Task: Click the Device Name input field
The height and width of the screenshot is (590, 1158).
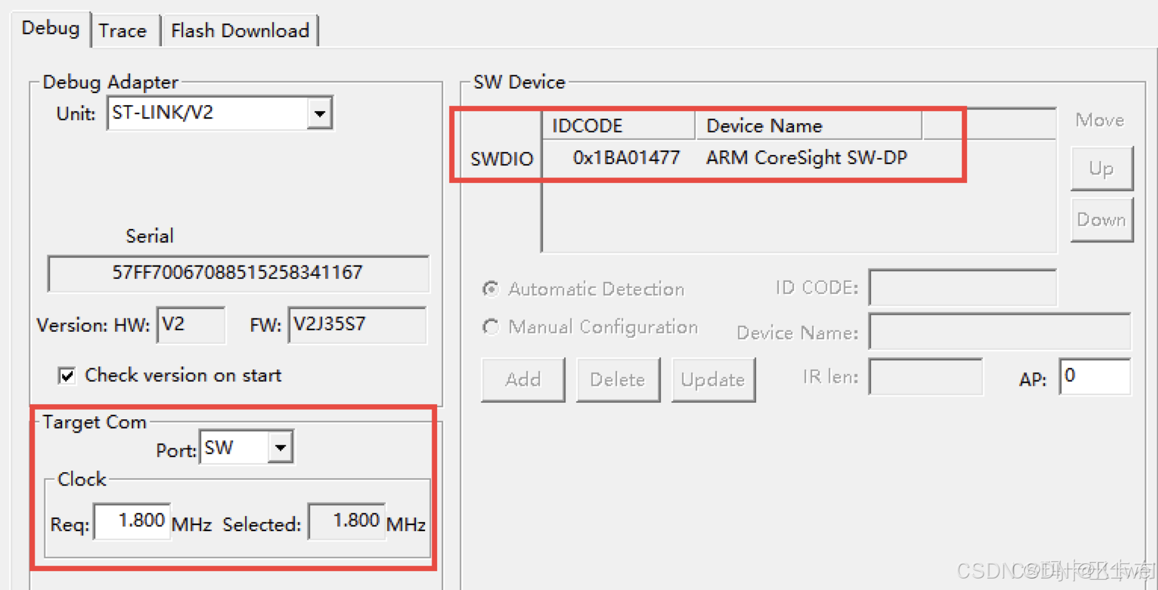Action: [x=999, y=332]
